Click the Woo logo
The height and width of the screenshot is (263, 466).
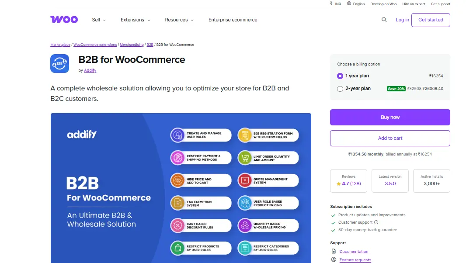64,19
